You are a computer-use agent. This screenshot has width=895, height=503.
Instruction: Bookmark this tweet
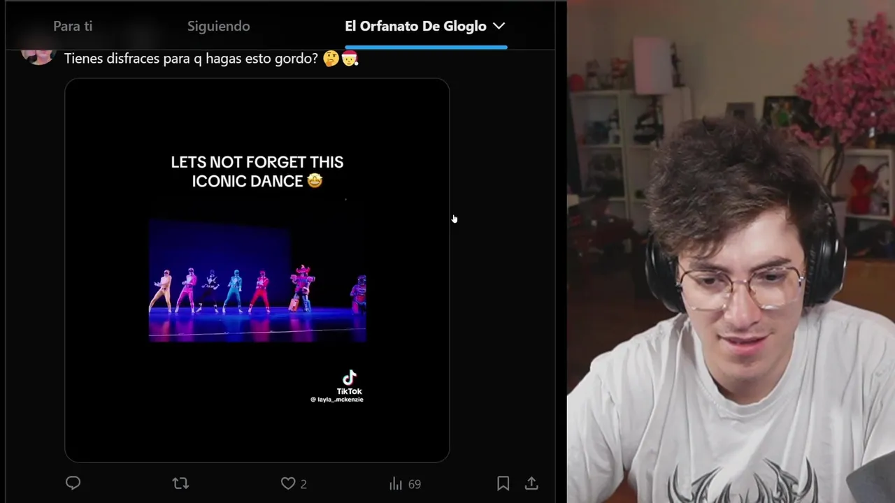tap(503, 483)
